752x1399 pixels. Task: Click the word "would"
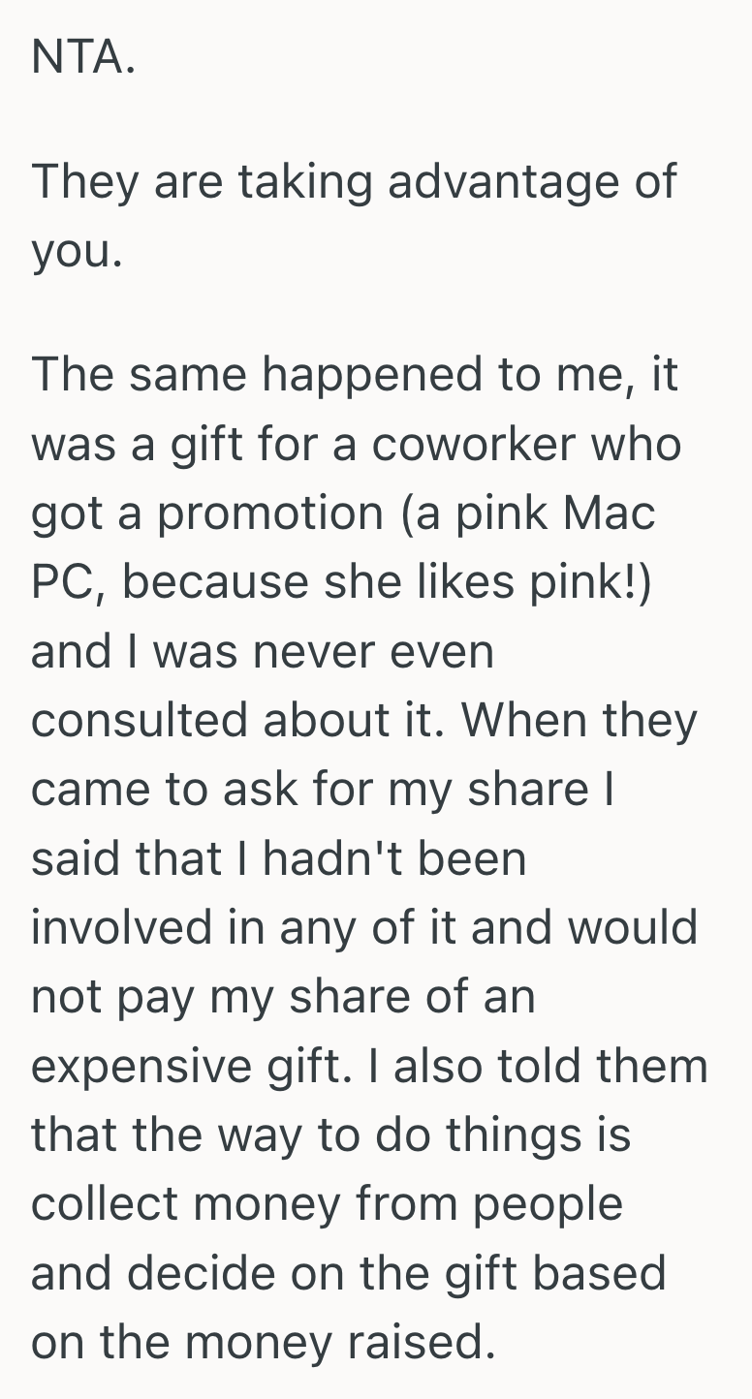coord(631,927)
